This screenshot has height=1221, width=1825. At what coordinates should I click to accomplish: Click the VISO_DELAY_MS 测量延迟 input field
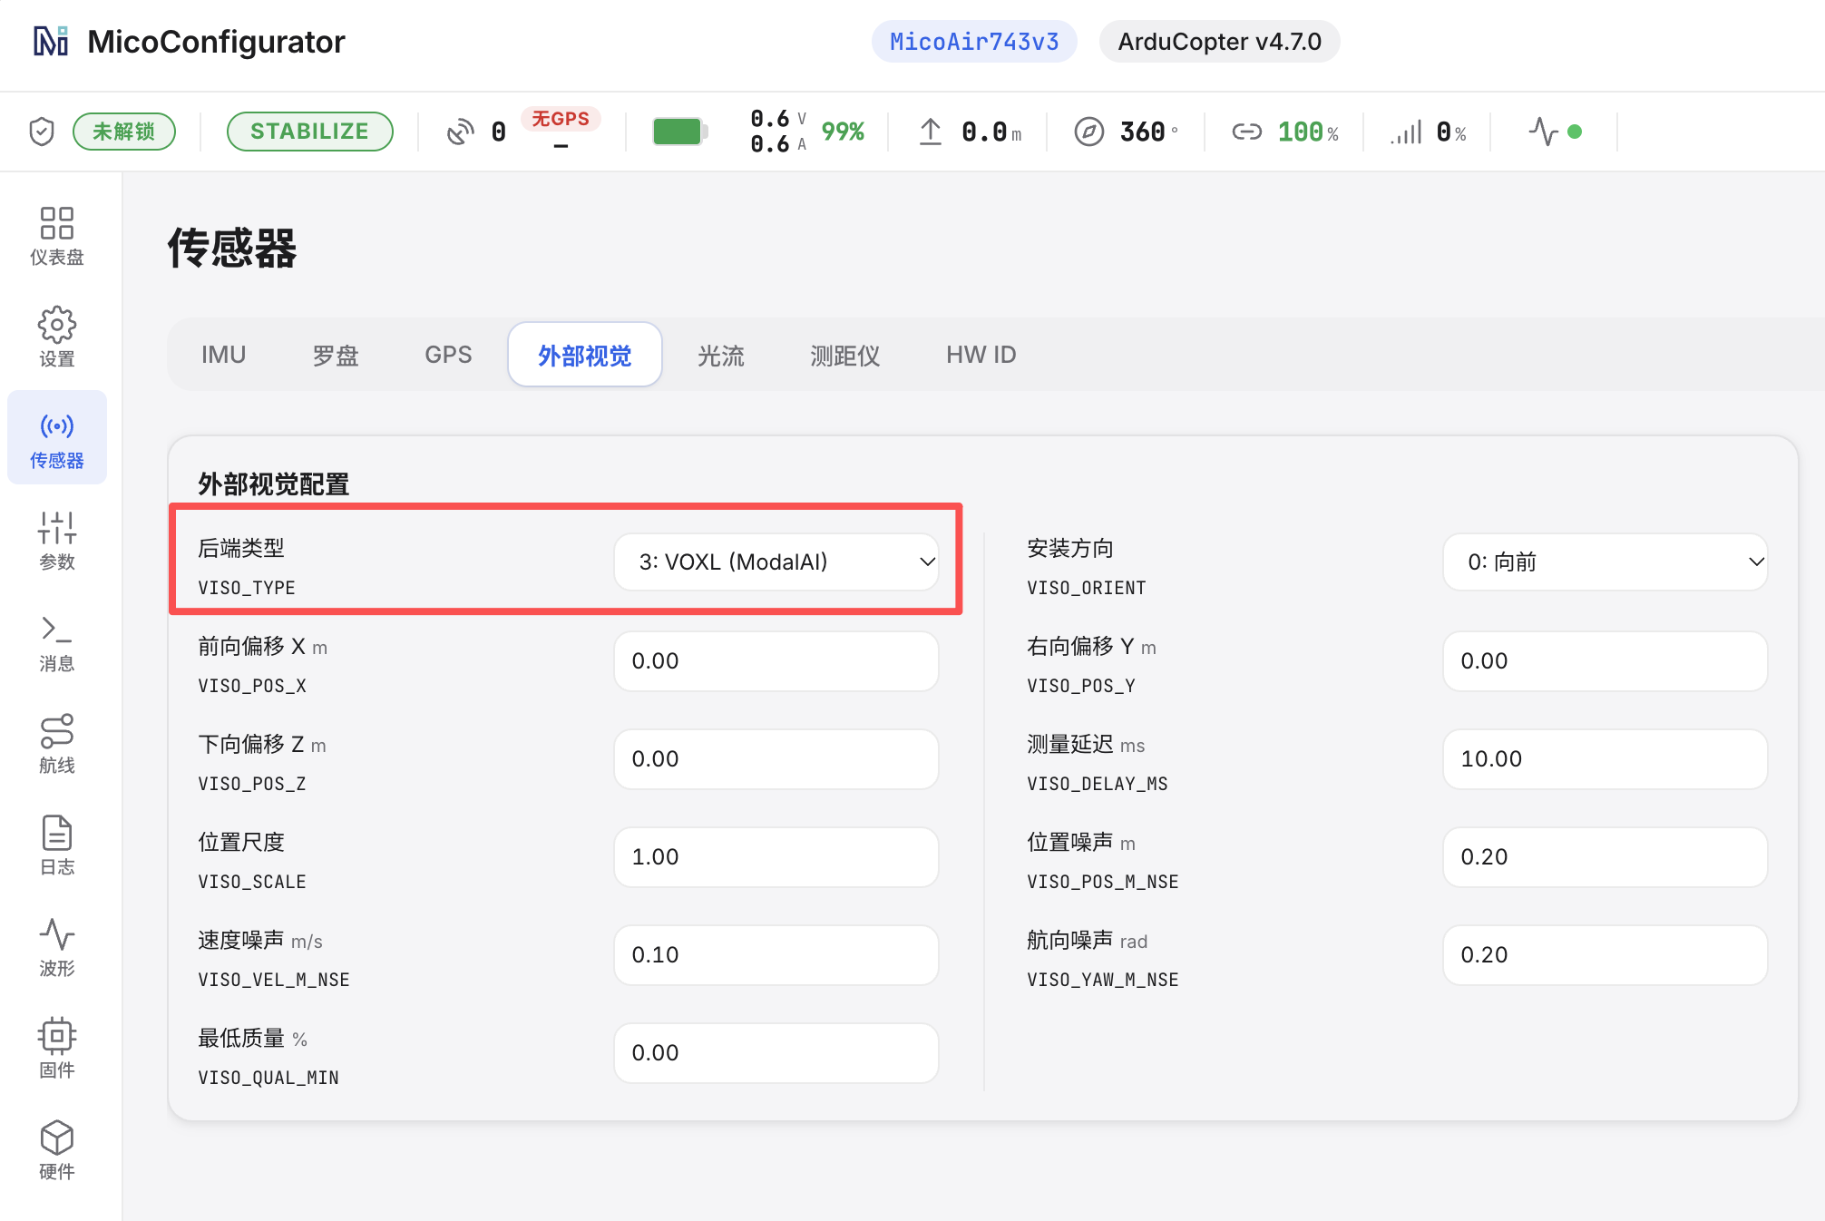[1605, 759]
